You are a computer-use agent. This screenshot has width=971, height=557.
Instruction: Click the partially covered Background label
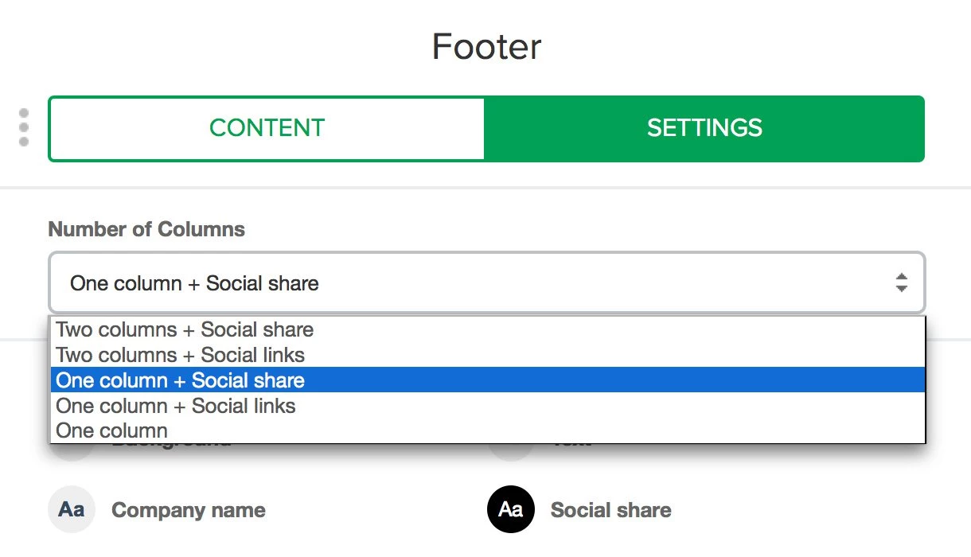point(171,446)
